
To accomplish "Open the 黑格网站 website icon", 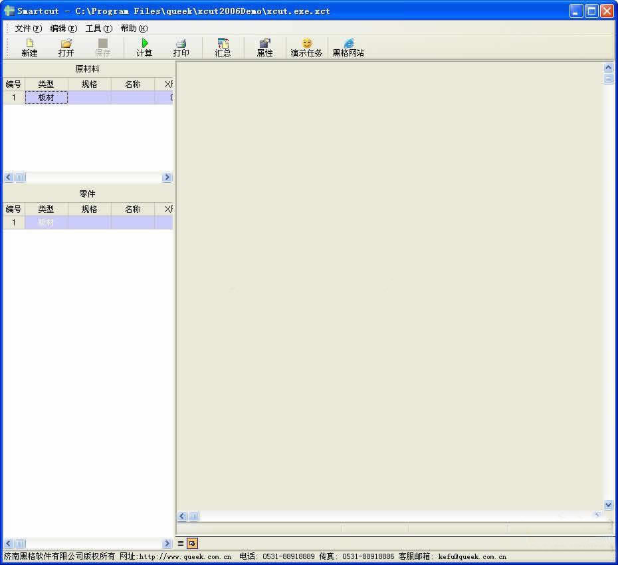I will click(348, 44).
